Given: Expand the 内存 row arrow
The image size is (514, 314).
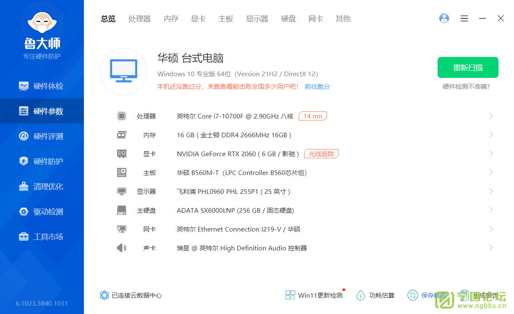Looking at the screenshot, I should 491,135.
